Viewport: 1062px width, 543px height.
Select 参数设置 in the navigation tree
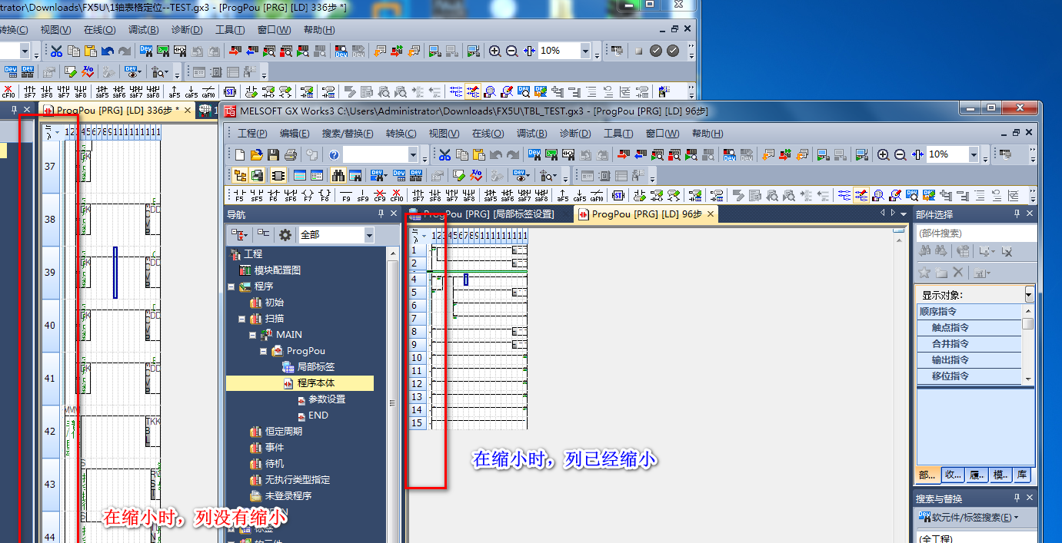click(327, 399)
